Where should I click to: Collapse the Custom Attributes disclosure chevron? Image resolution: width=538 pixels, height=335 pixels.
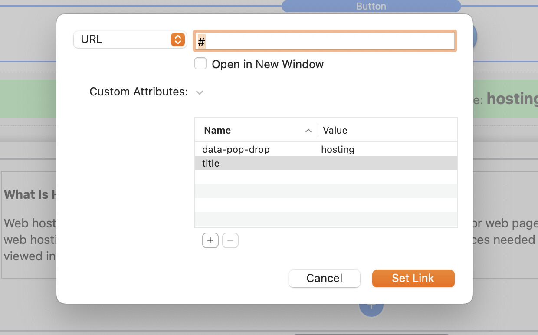click(200, 92)
